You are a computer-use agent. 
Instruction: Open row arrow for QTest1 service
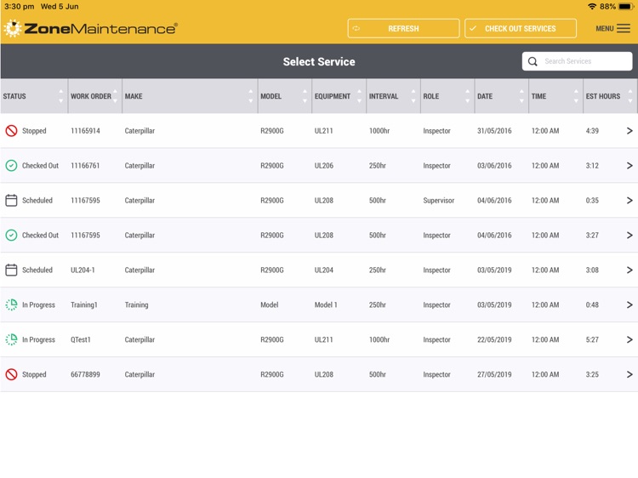click(629, 339)
